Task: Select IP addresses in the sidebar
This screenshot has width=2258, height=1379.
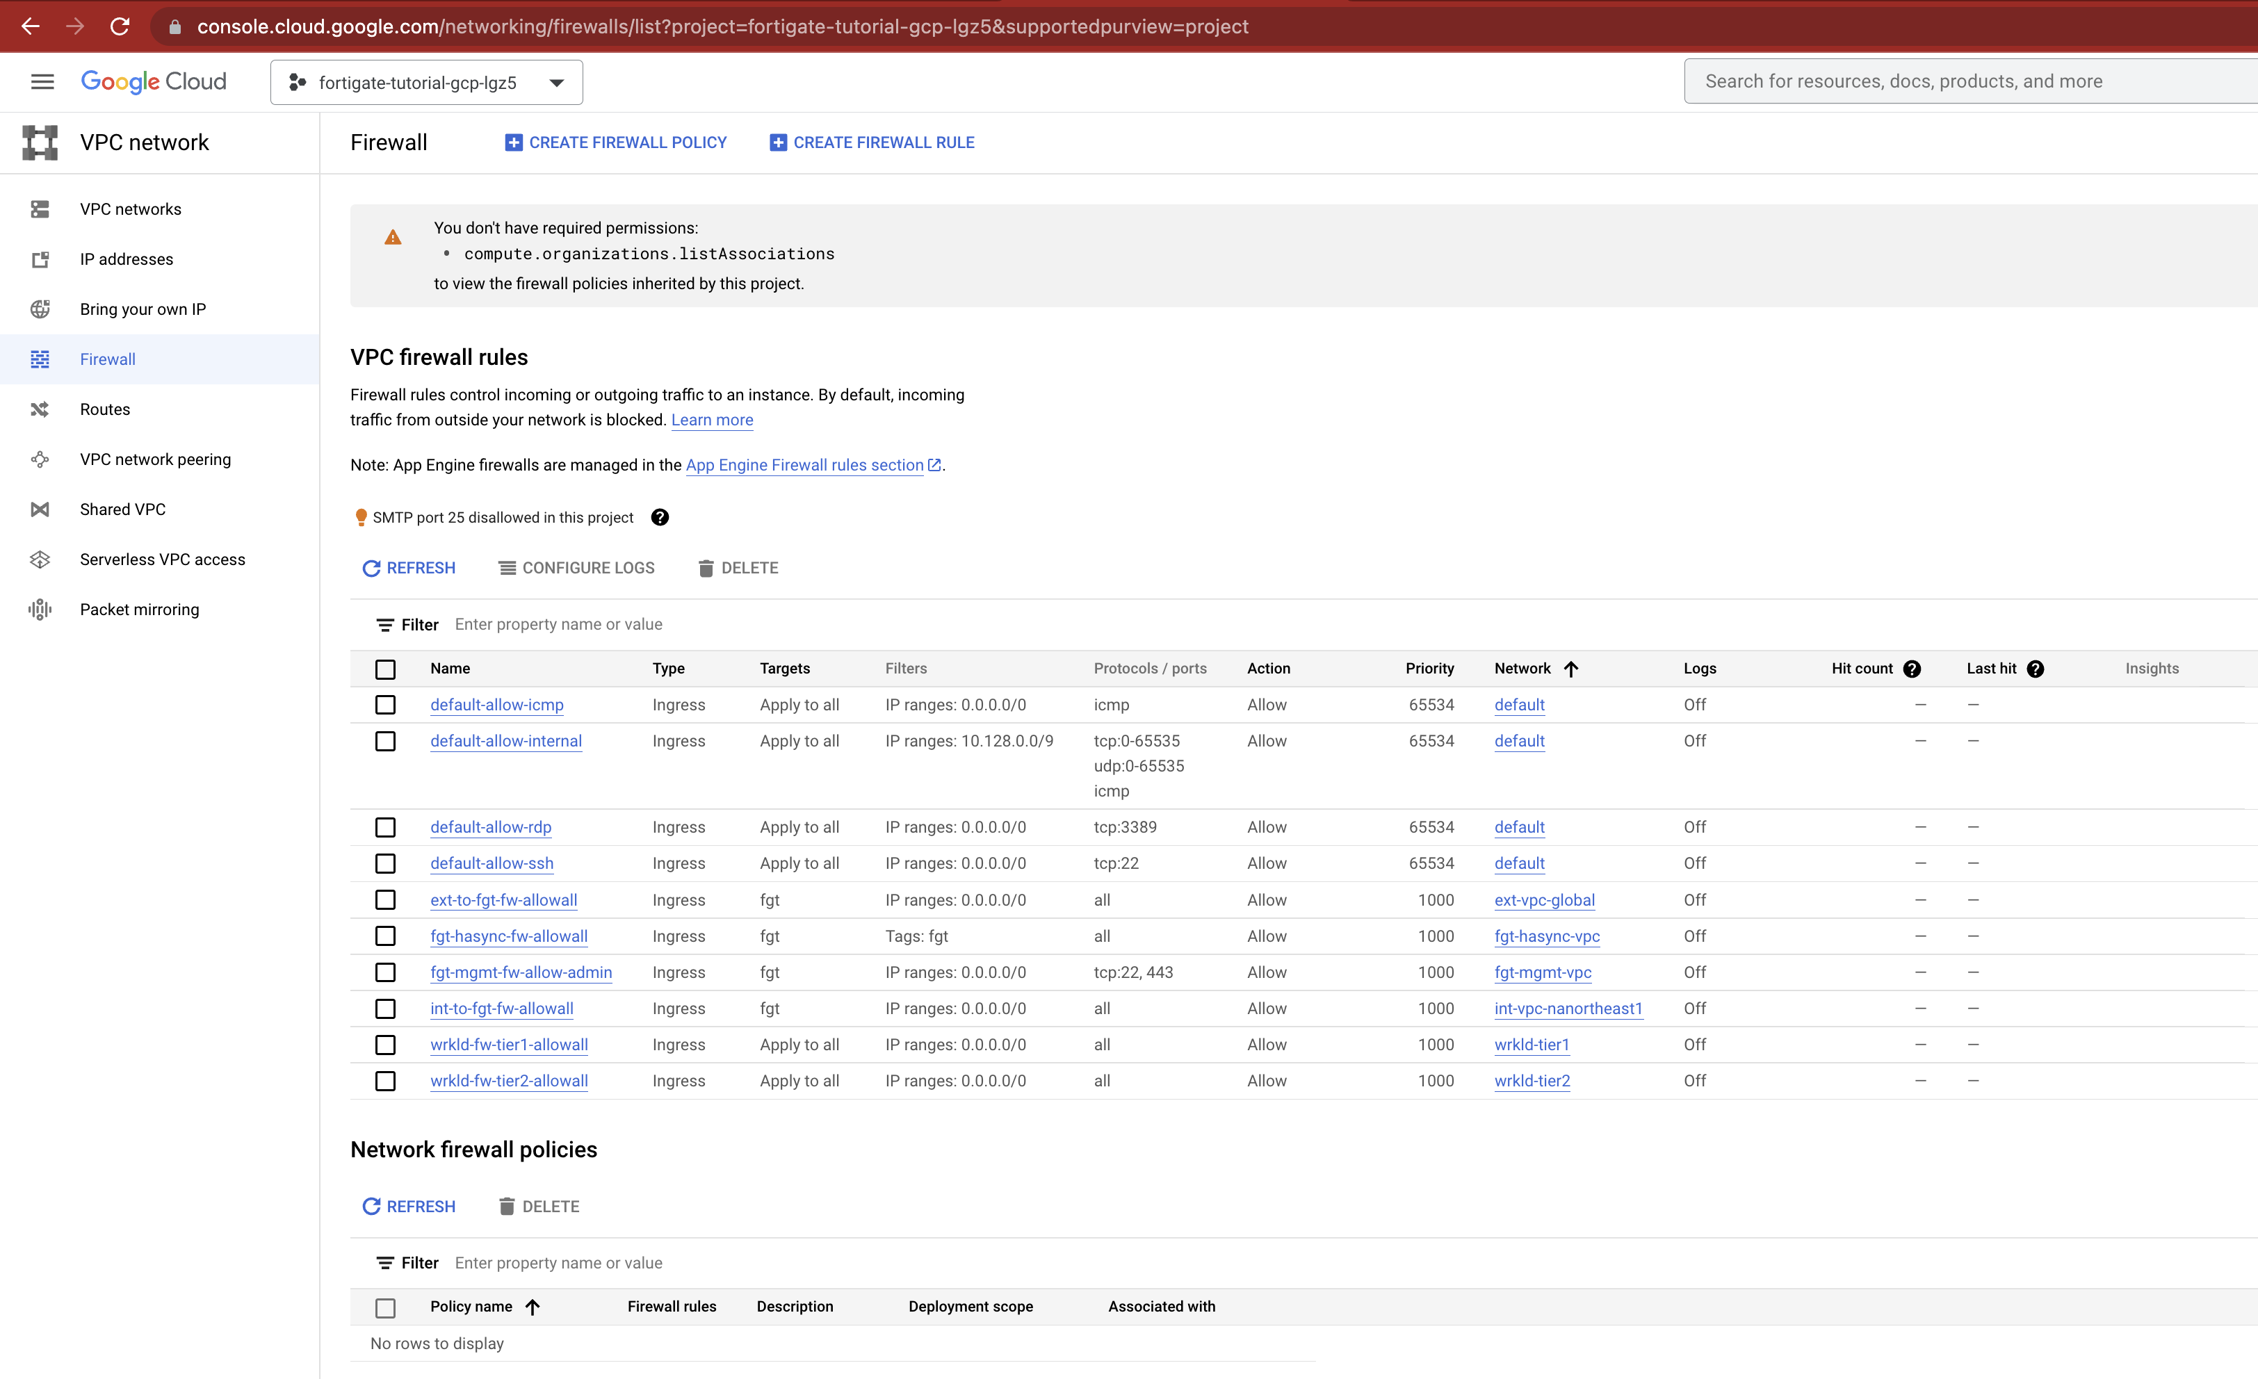Action: click(x=127, y=259)
